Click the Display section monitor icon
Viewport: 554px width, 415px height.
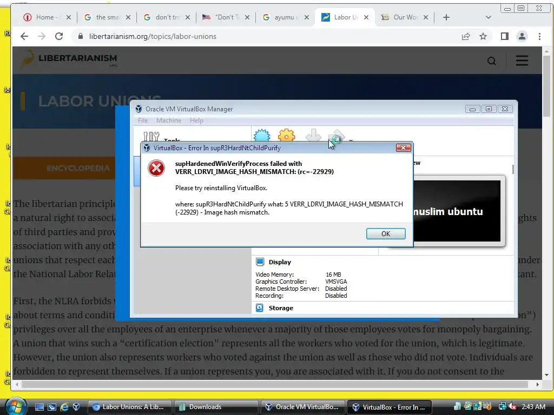pyautogui.click(x=260, y=262)
